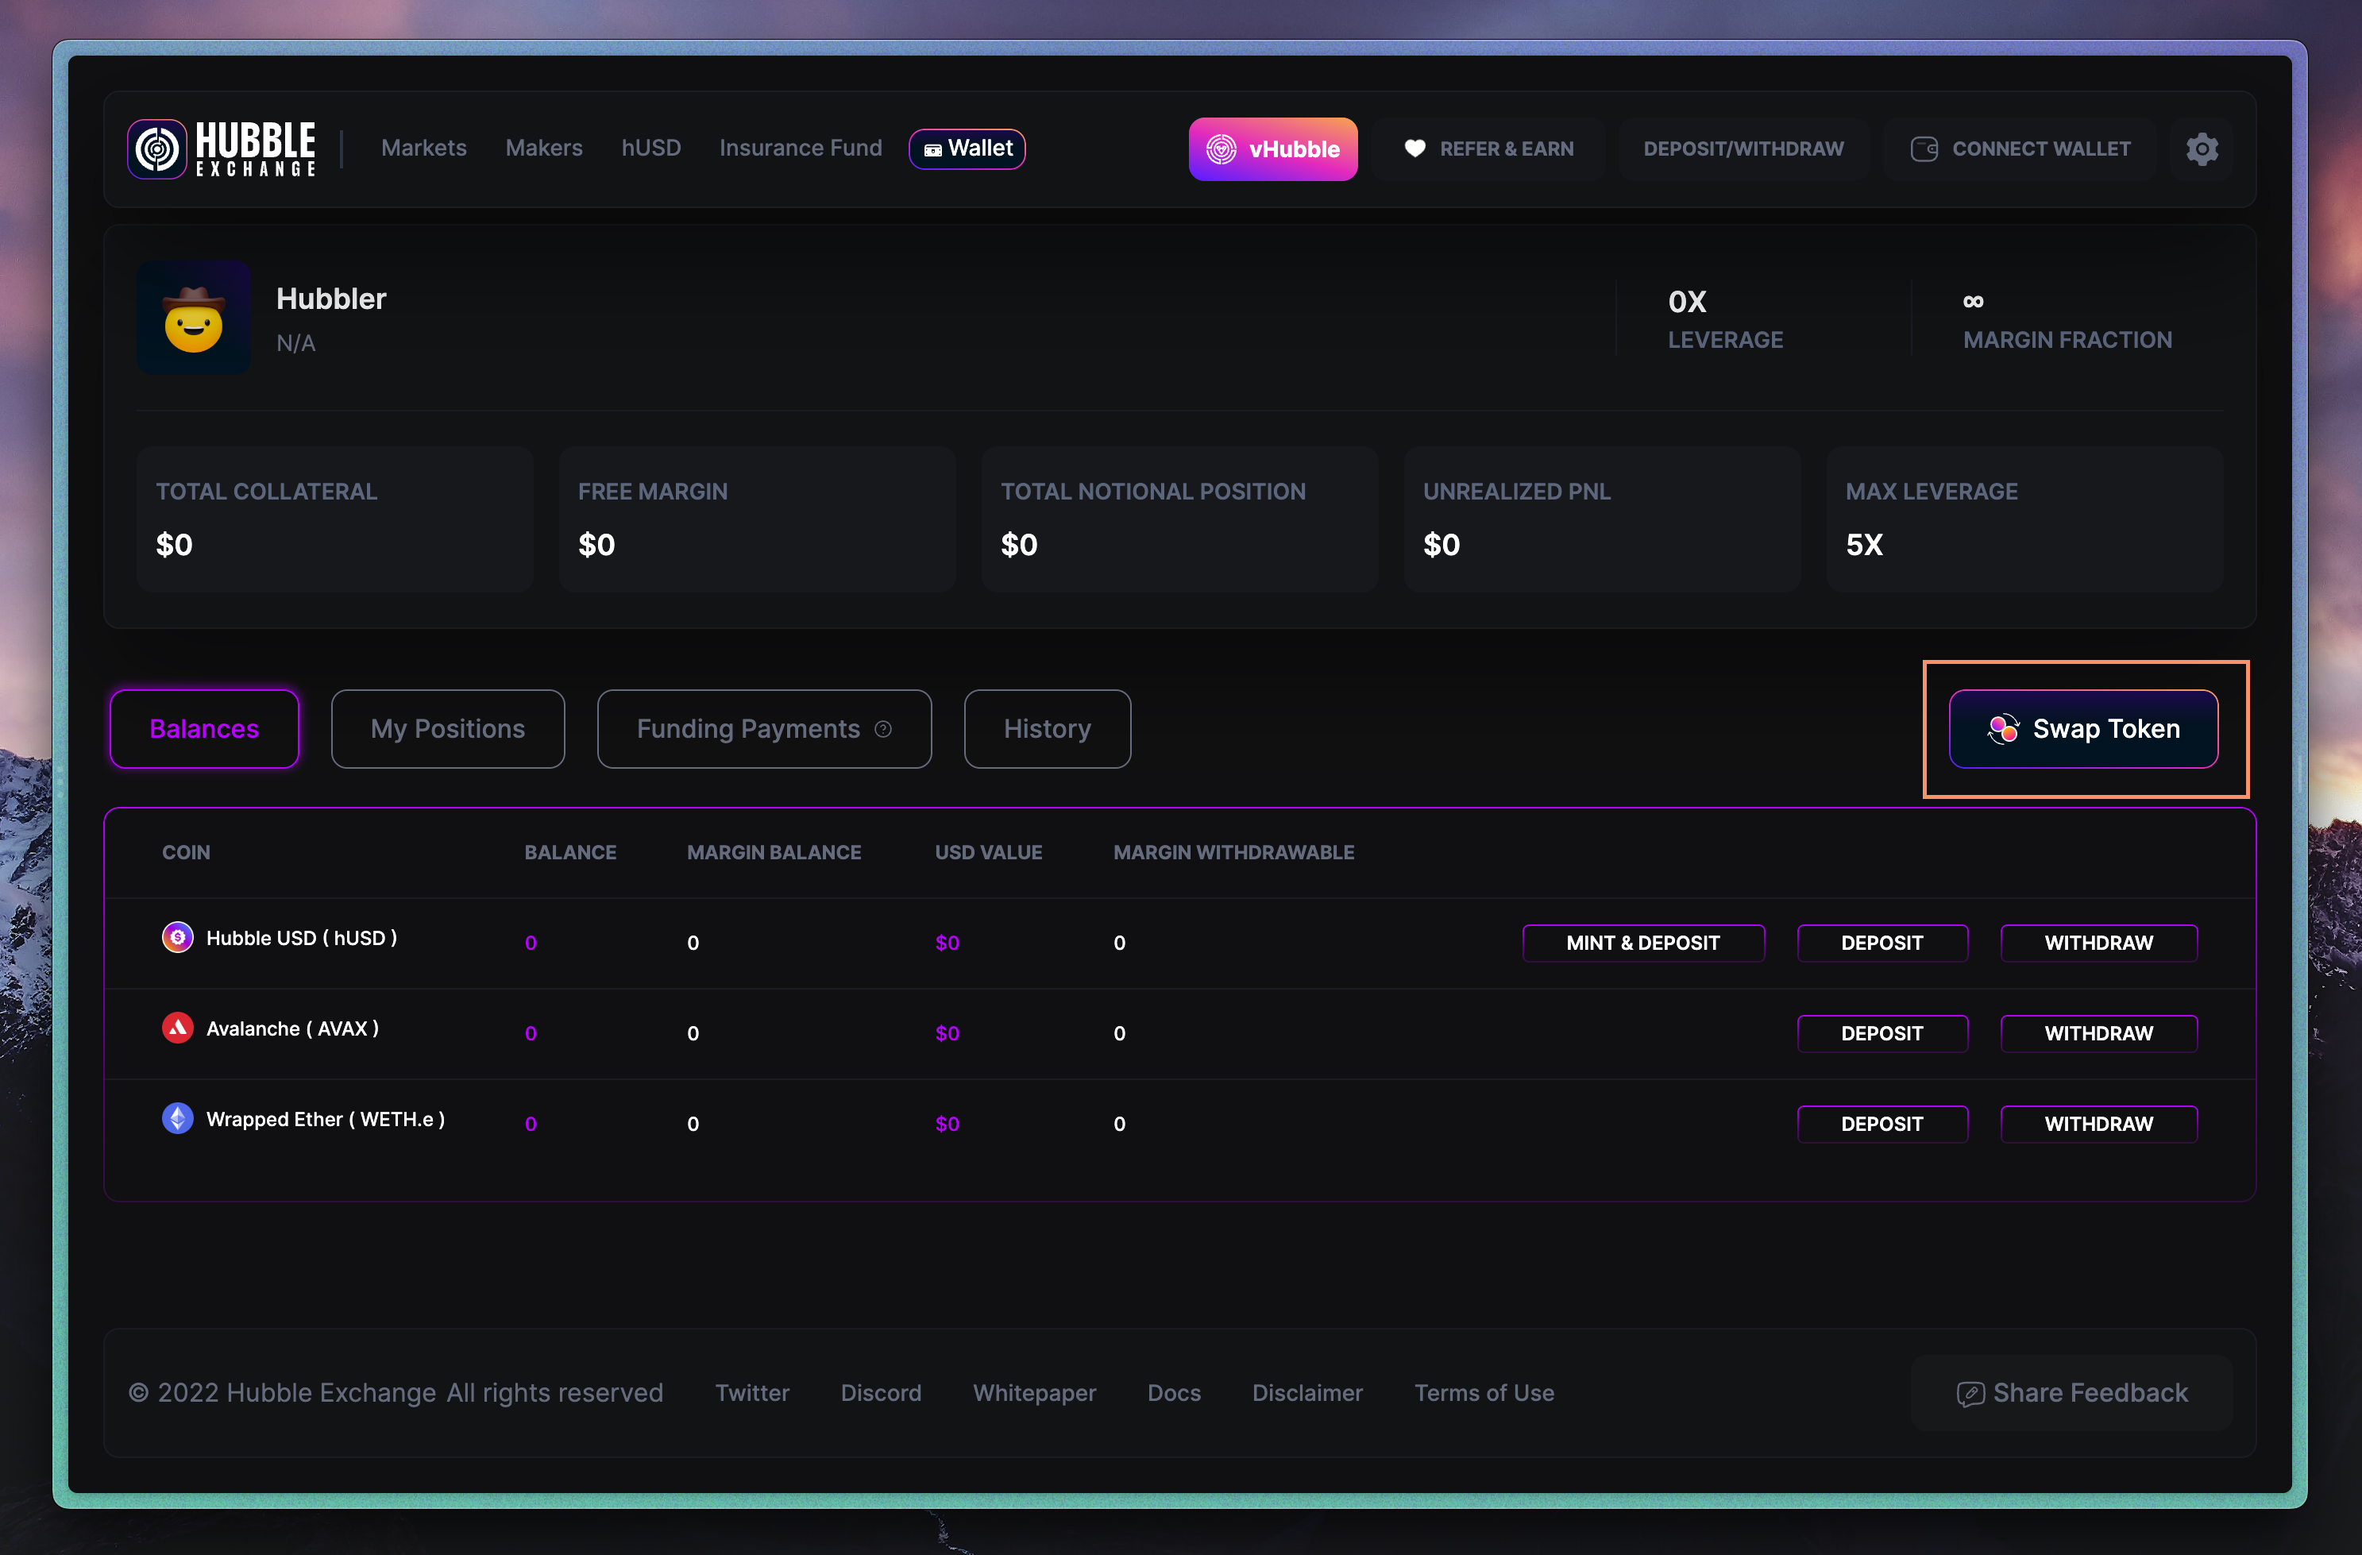Open the Terms of Use link
This screenshot has height=1555, width=2362.
[1484, 1393]
